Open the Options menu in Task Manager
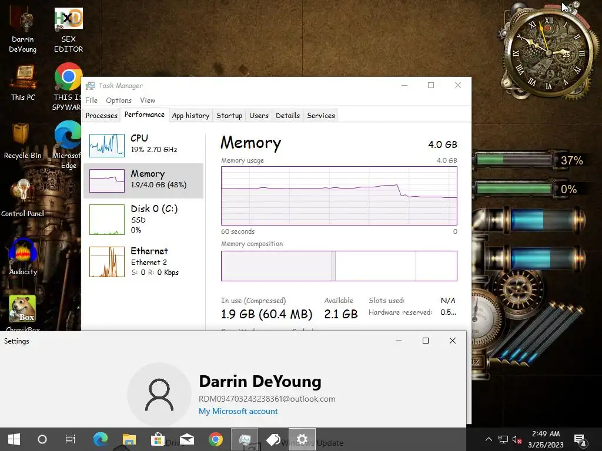Screen dimensions: 602x451 [119, 100]
